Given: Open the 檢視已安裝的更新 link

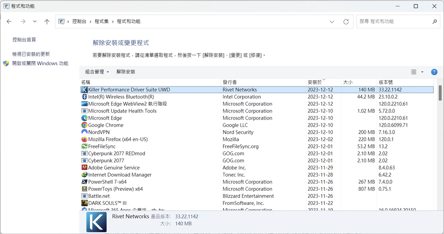Looking at the screenshot, I should tap(31, 54).
